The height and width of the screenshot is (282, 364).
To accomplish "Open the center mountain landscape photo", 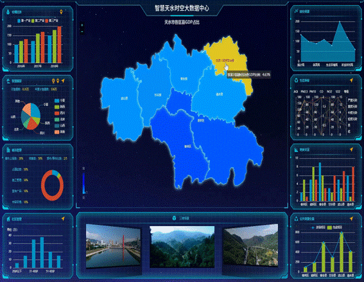I will [x=182, y=247].
